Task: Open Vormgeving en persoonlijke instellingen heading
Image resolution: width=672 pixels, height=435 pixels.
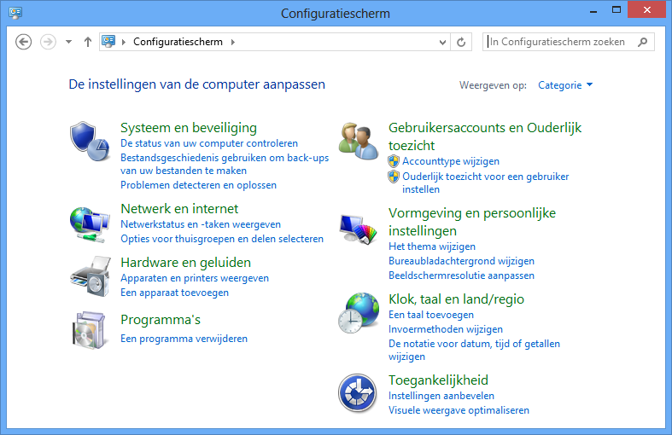Action: point(472,222)
